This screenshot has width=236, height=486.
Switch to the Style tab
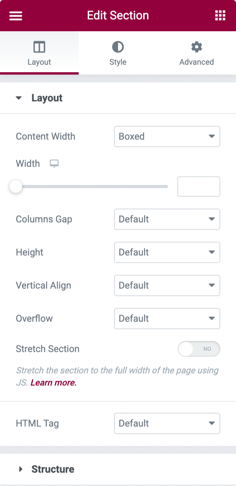(118, 53)
